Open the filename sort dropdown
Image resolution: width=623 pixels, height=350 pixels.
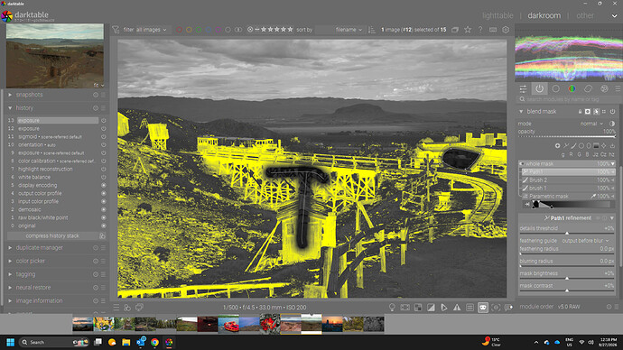pyautogui.click(x=349, y=30)
